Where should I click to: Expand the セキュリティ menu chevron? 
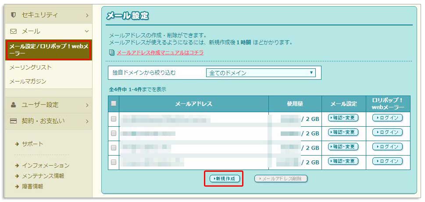coord(87,15)
